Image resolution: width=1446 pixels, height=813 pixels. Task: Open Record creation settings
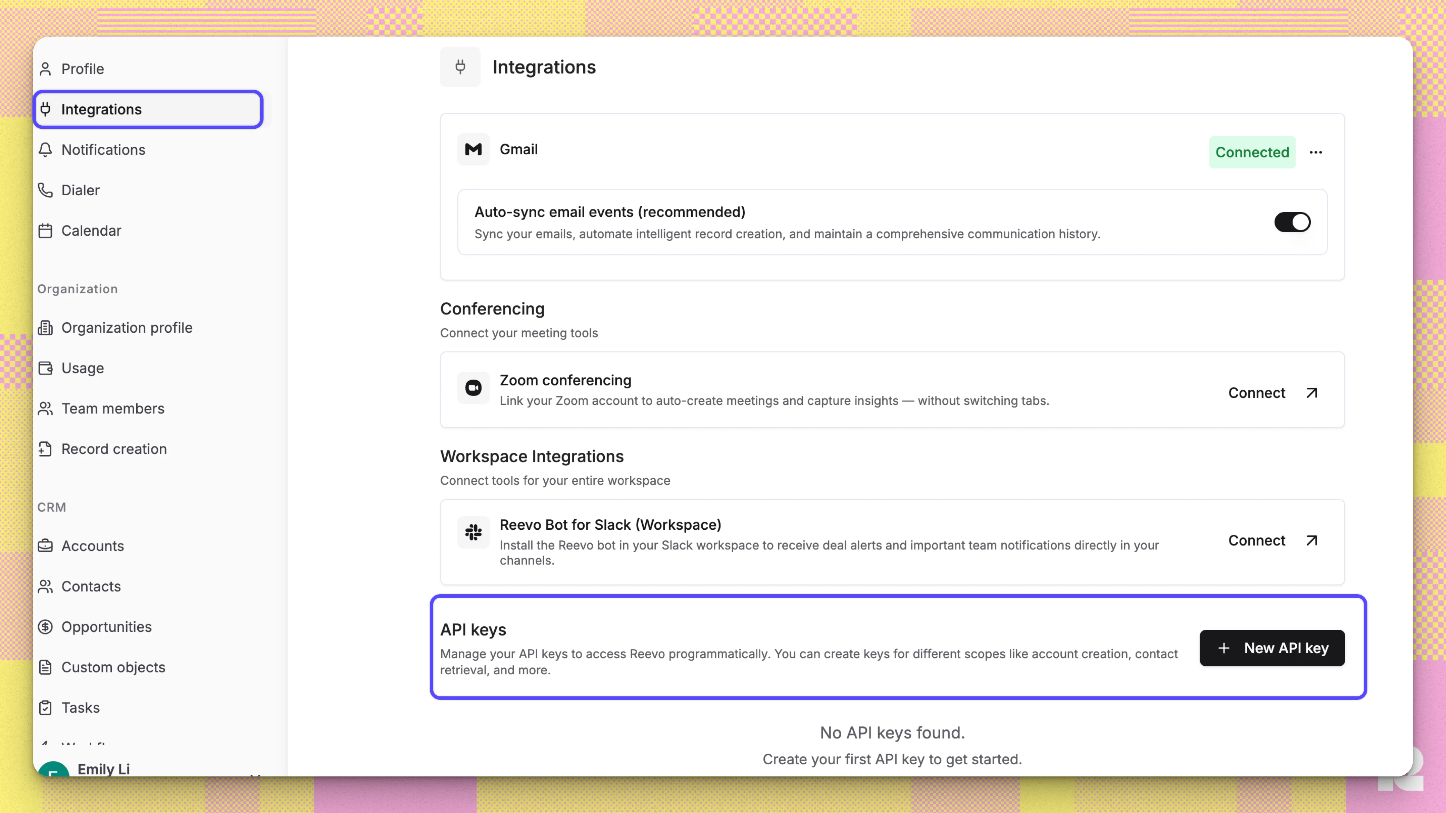(x=114, y=449)
